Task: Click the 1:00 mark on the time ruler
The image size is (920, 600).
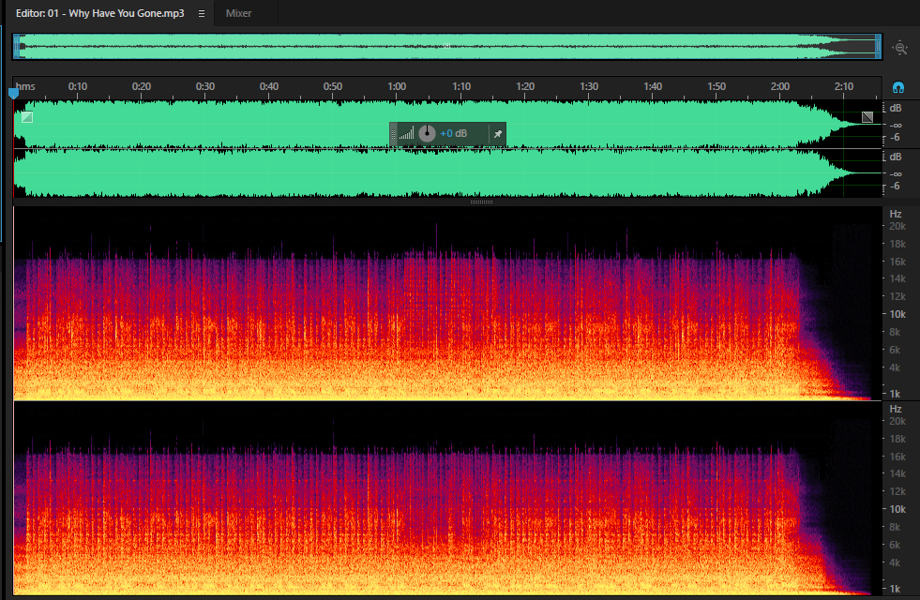Action: (x=397, y=86)
